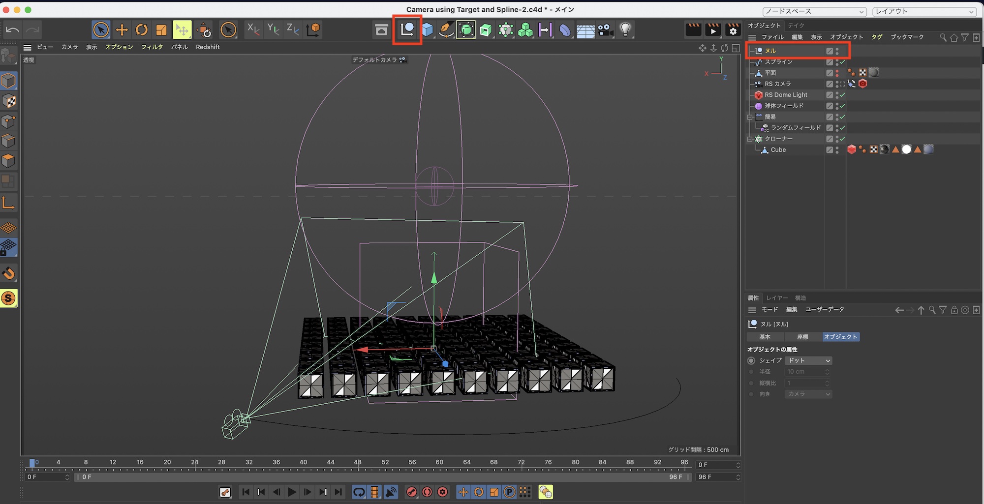The height and width of the screenshot is (504, 984).
Task: Click the record active objects keyframe button
Action: [x=412, y=492]
